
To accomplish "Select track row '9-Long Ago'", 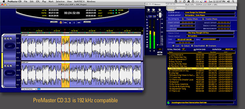I will tap(200, 73).
